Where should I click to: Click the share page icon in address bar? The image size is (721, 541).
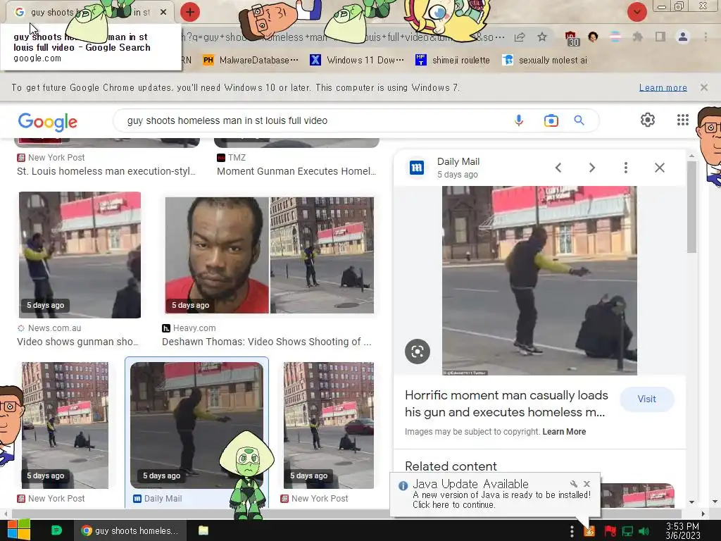520,37
